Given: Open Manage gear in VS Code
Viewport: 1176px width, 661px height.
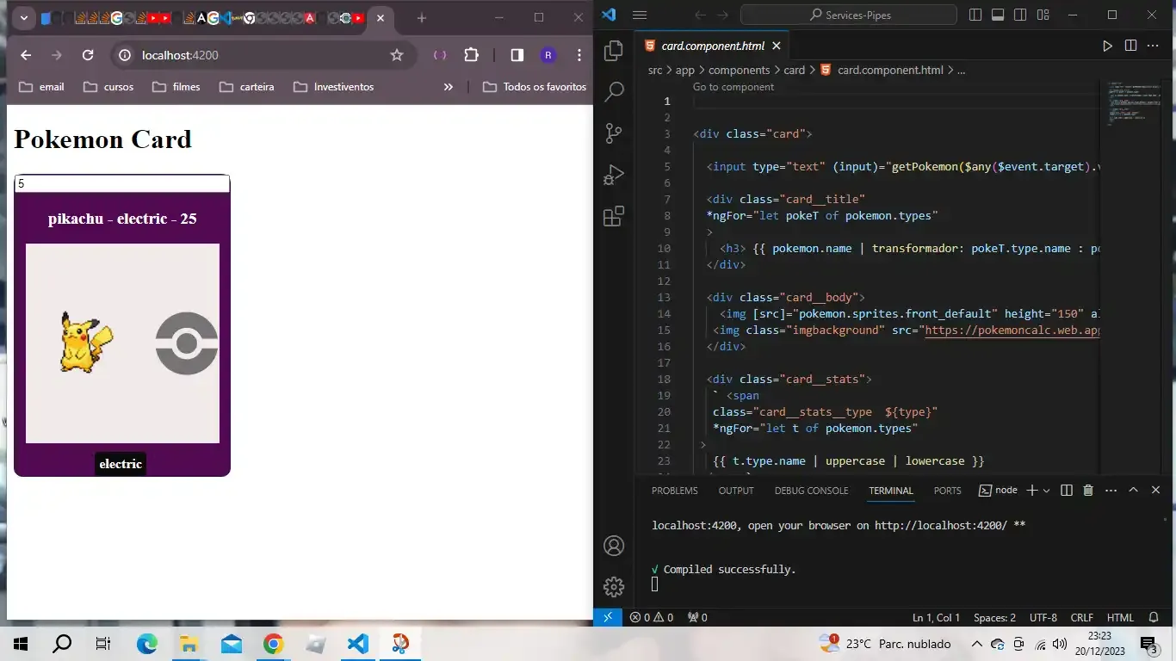Looking at the screenshot, I should point(614,587).
